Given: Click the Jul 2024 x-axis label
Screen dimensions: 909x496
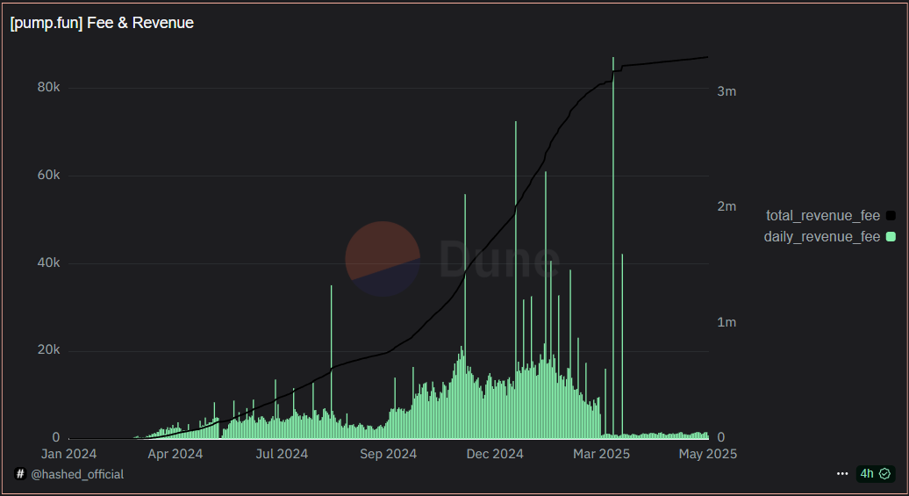Looking at the screenshot, I should pos(282,454).
